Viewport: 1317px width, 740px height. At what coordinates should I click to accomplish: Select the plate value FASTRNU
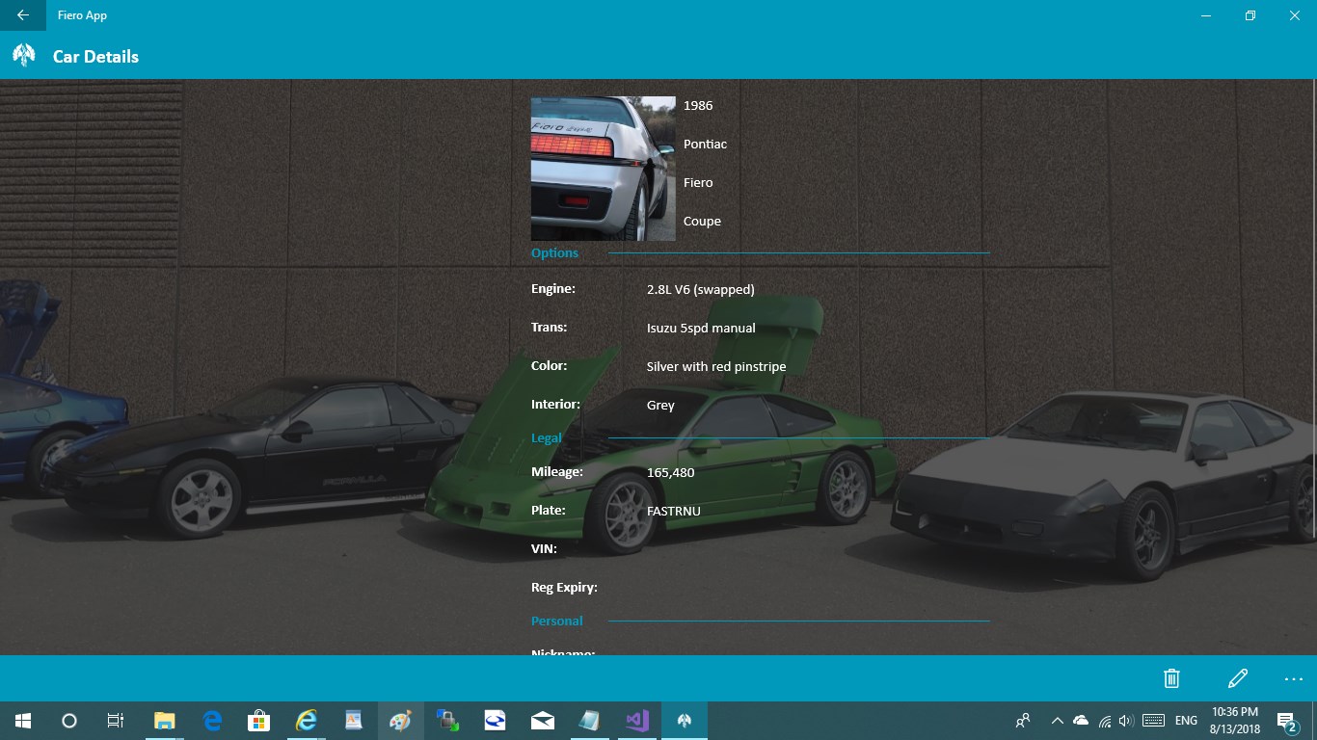click(674, 511)
